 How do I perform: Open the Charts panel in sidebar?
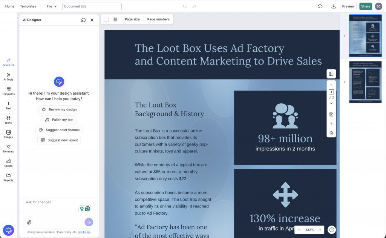[x=8, y=163]
